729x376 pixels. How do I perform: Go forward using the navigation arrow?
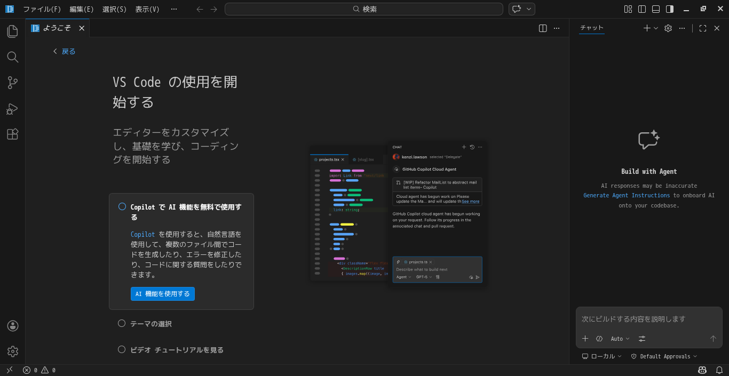point(213,9)
